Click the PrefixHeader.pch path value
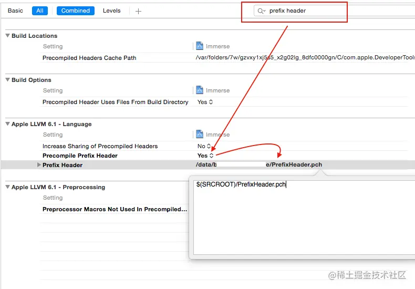Screen dimensions: 415x289 coord(259,164)
